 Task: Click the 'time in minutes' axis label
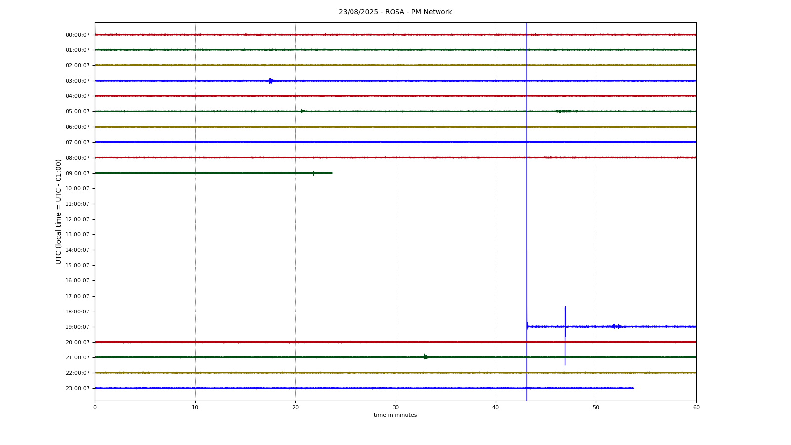click(395, 415)
